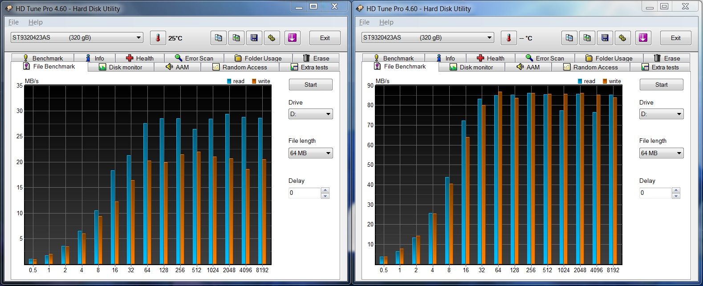The width and height of the screenshot is (703, 286).
Task: Click the purple down-arrow icon in left window
Action: click(x=292, y=38)
